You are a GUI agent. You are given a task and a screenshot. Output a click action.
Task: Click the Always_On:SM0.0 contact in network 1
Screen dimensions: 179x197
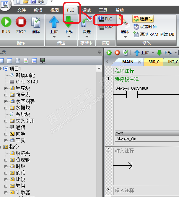[x=132, y=94]
